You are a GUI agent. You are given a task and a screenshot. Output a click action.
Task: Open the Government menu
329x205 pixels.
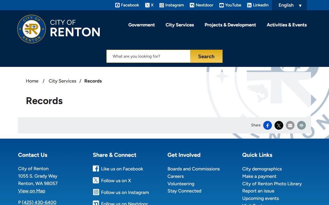point(142,25)
